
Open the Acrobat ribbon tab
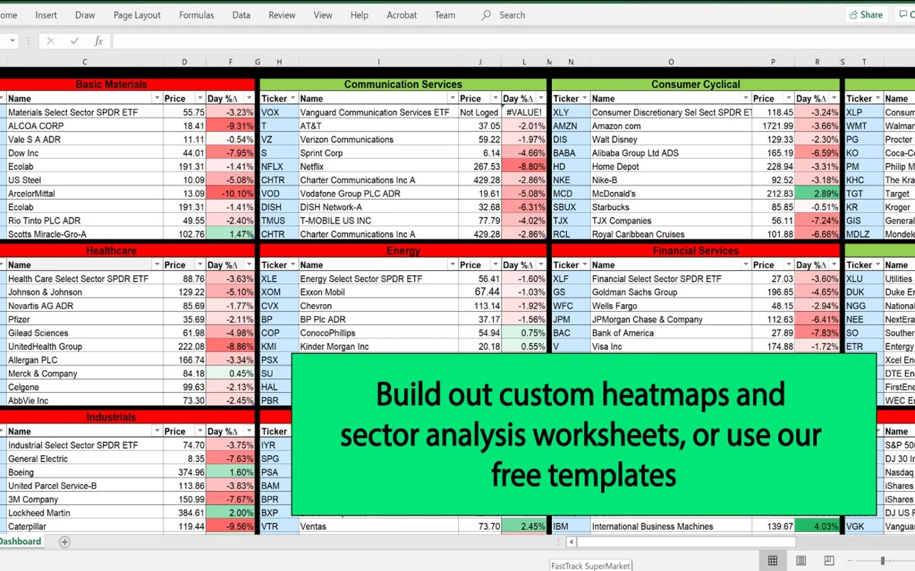401,15
